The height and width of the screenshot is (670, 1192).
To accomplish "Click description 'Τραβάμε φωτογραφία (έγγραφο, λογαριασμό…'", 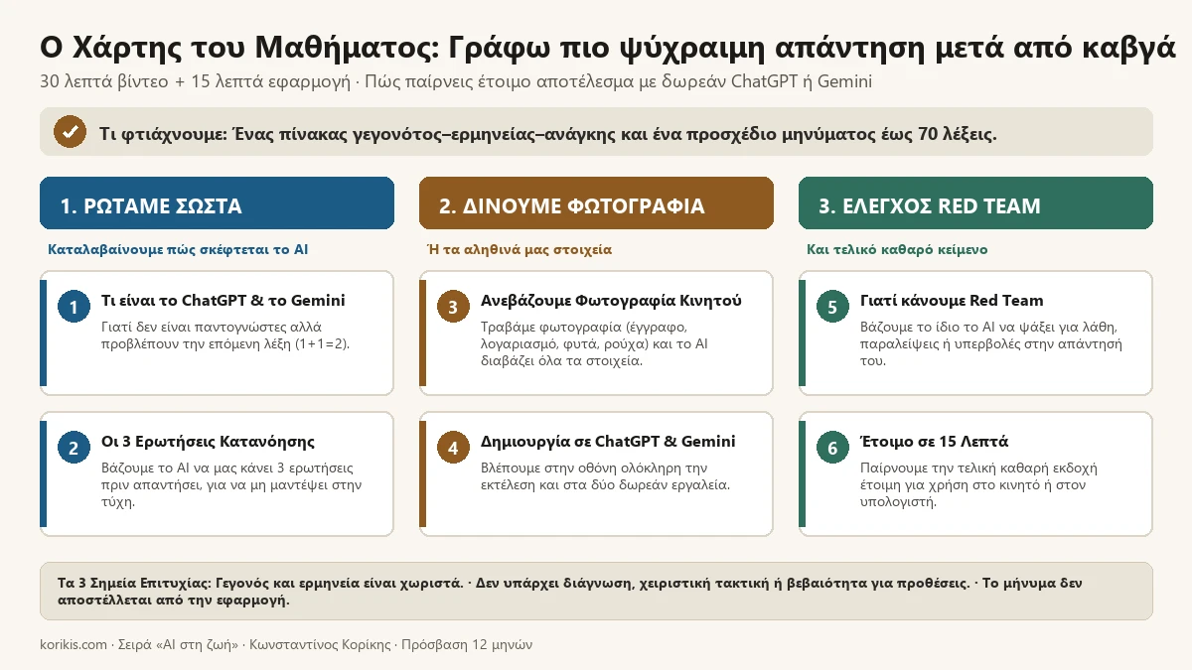I will point(594,343).
